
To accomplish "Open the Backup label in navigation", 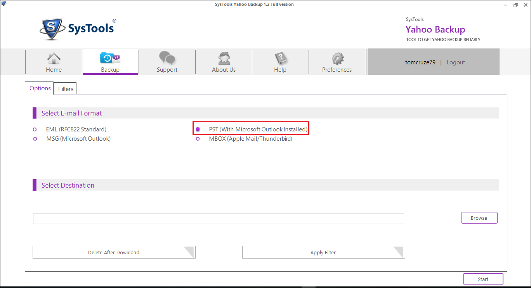I will [110, 70].
